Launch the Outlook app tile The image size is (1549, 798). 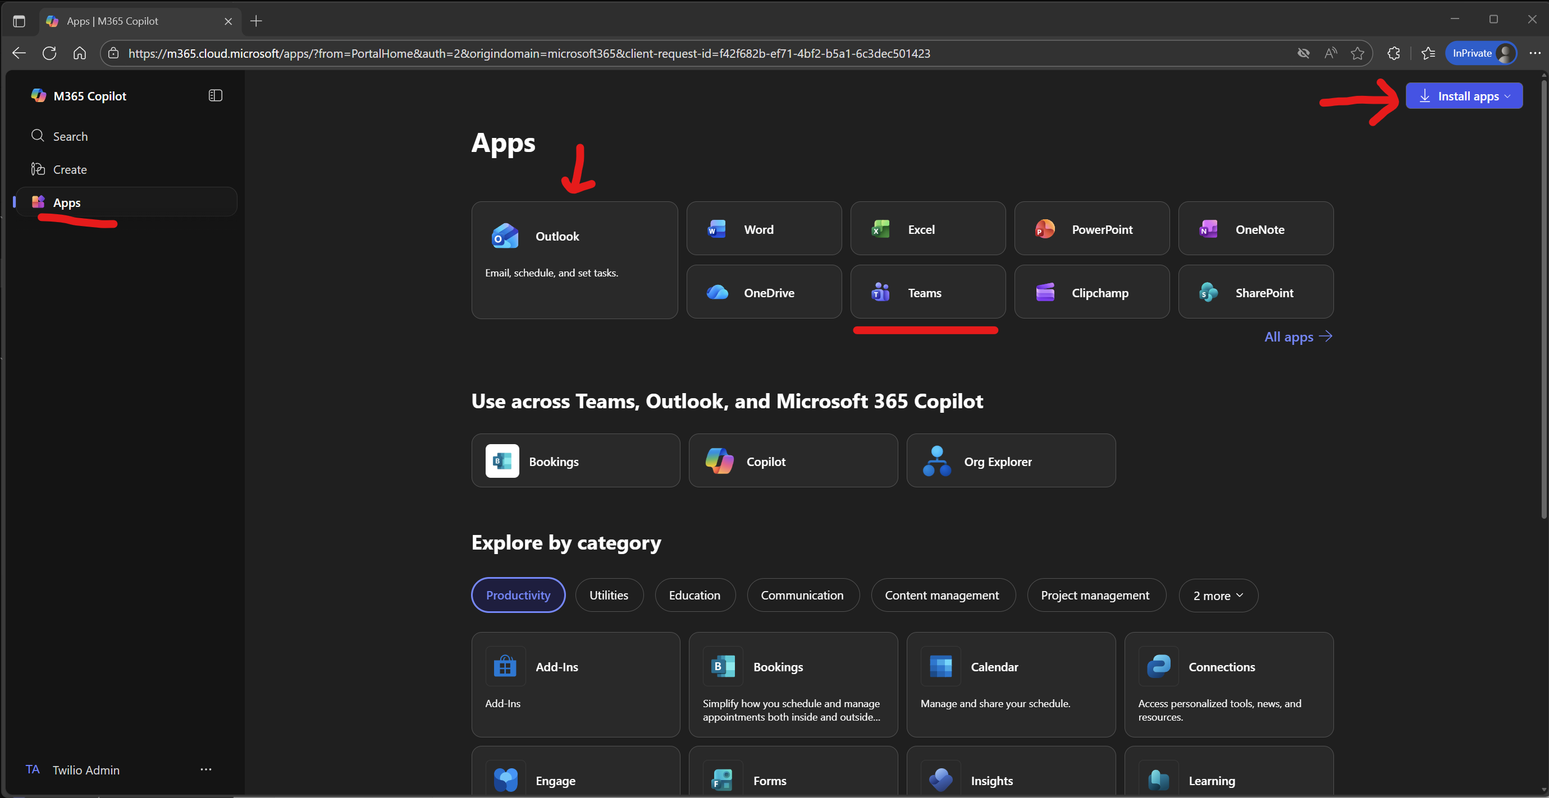click(x=574, y=260)
